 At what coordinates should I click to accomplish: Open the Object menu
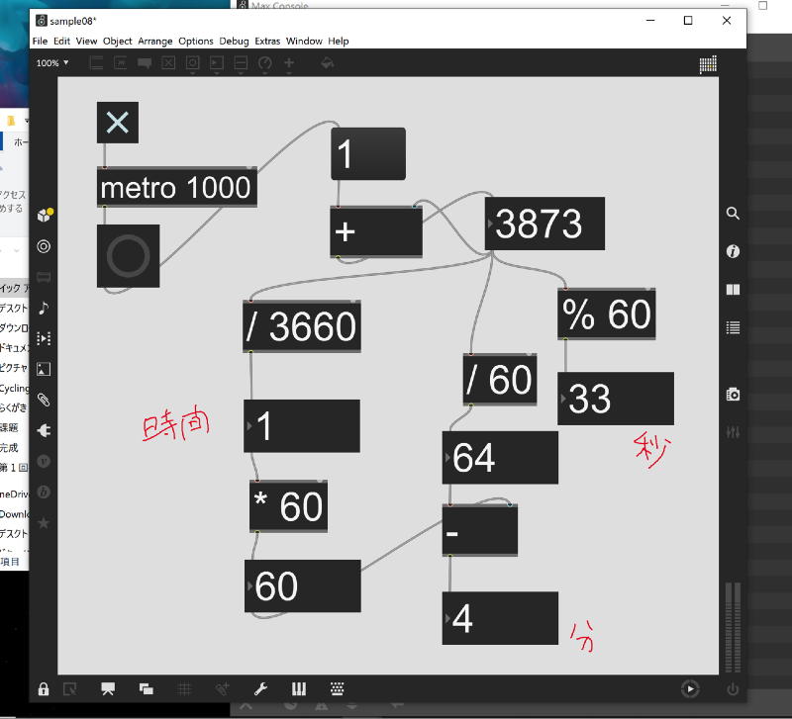[117, 41]
